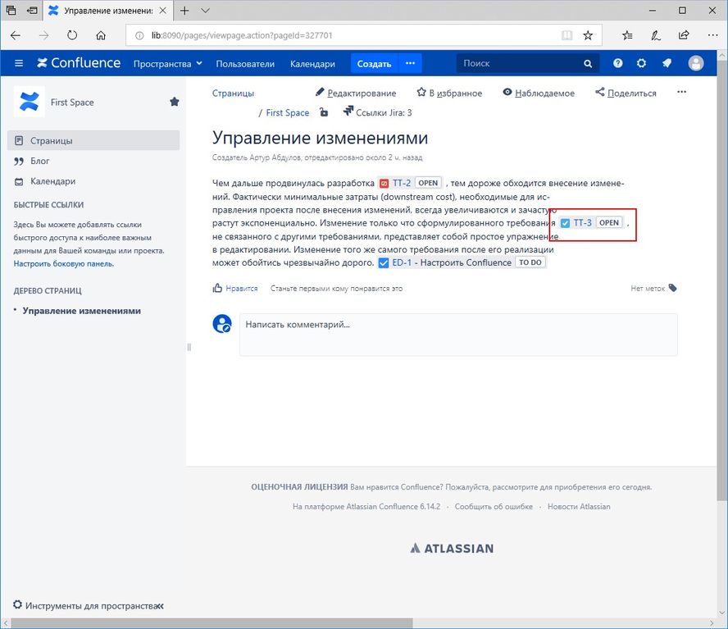Open the help question mark menu
This screenshot has width=728, height=629.
pyautogui.click(x=617, y=63)
